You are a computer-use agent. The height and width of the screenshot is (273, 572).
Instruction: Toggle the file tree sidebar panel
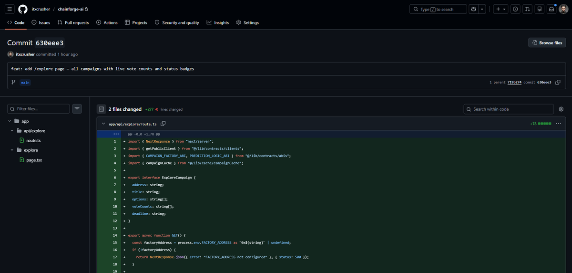click(x=101, y=109)
